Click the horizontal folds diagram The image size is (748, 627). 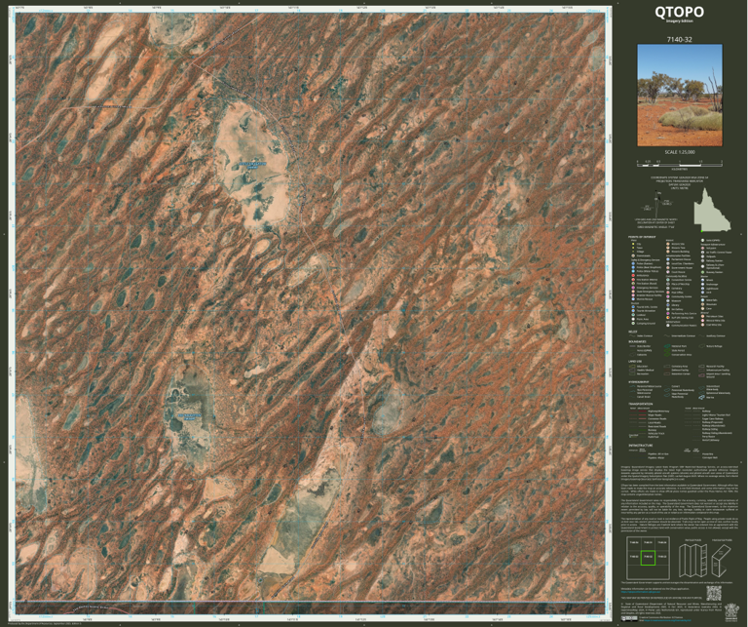[721, 561]
